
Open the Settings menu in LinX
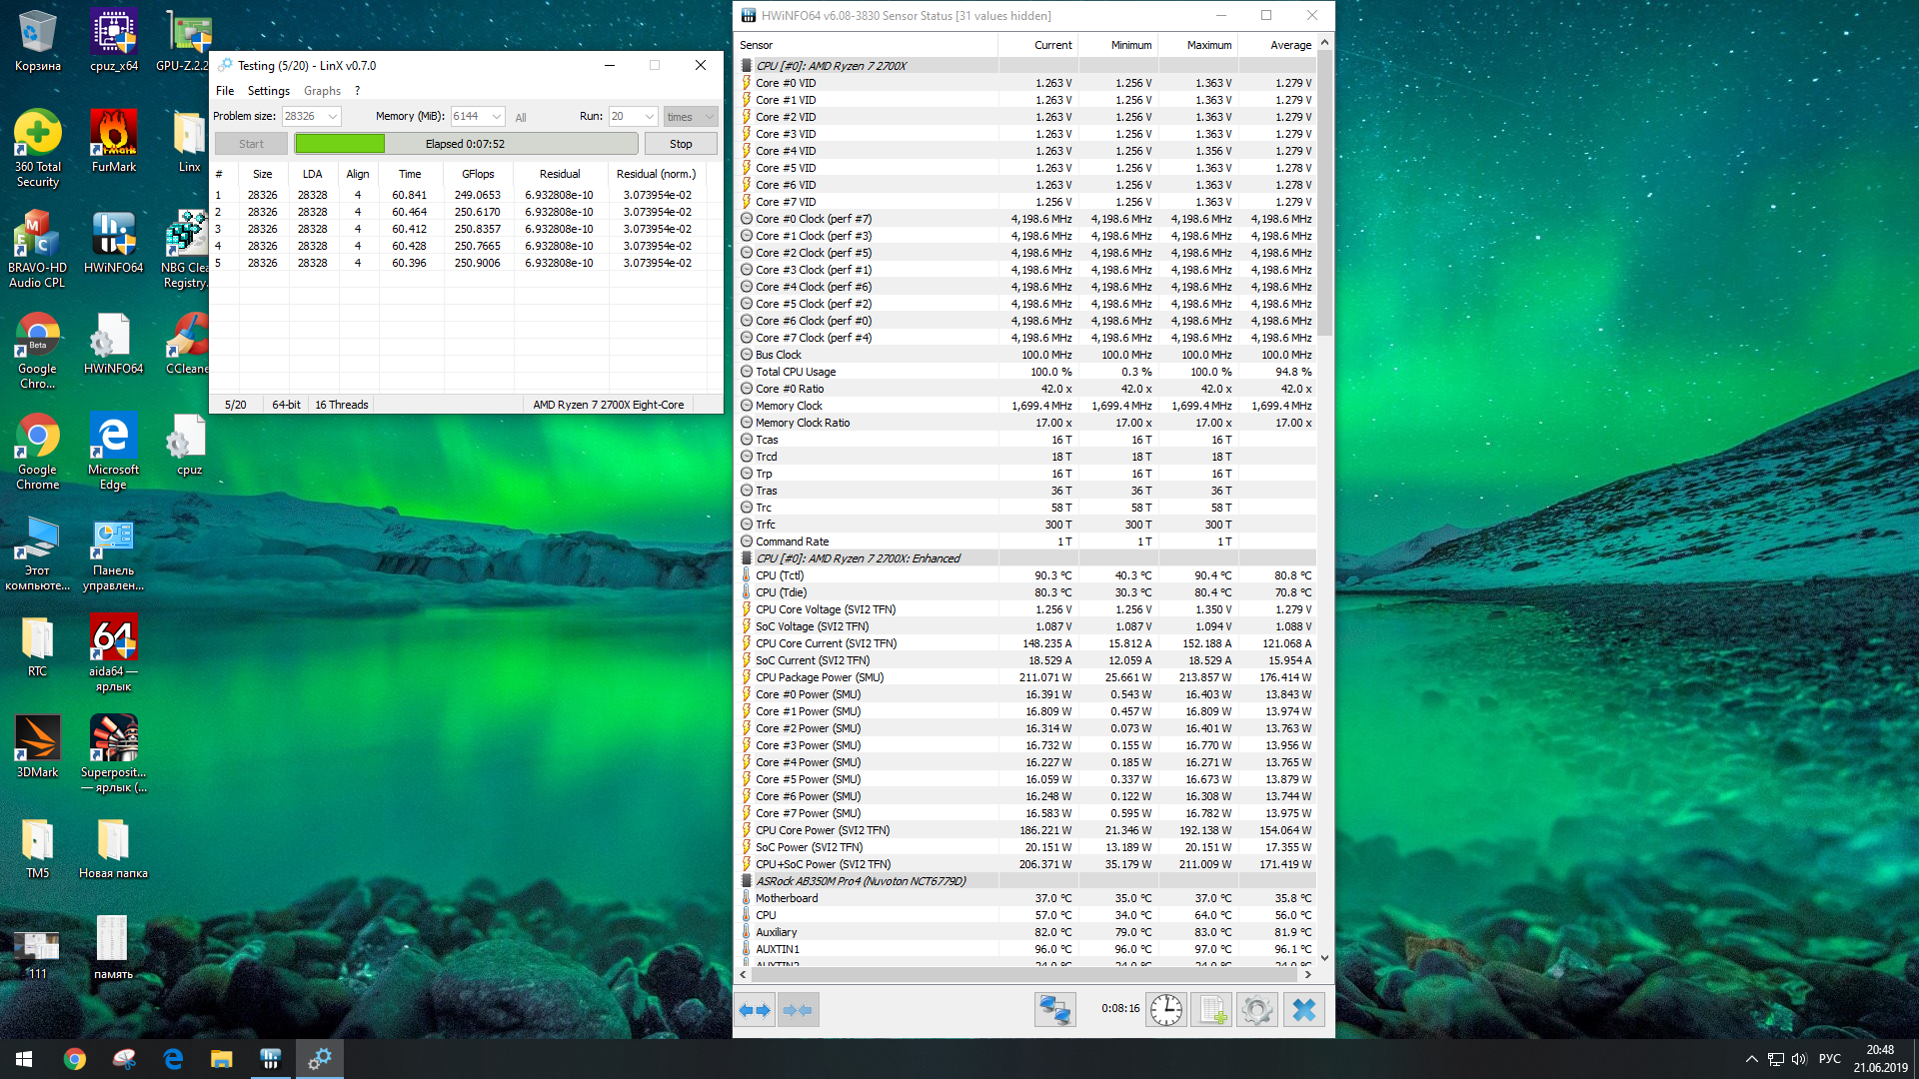tap(269, 91)
